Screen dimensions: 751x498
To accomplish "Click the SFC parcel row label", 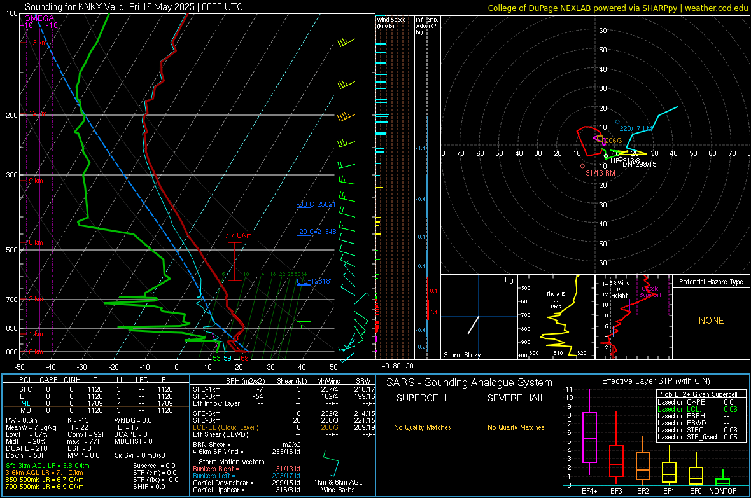I will tap(25, 389).
